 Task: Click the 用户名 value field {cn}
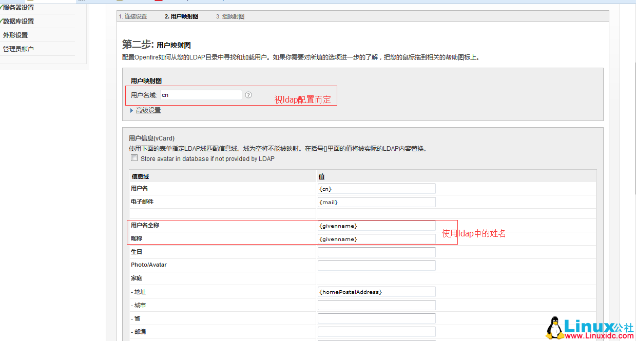pyautogui.click(x=376, y=188)
